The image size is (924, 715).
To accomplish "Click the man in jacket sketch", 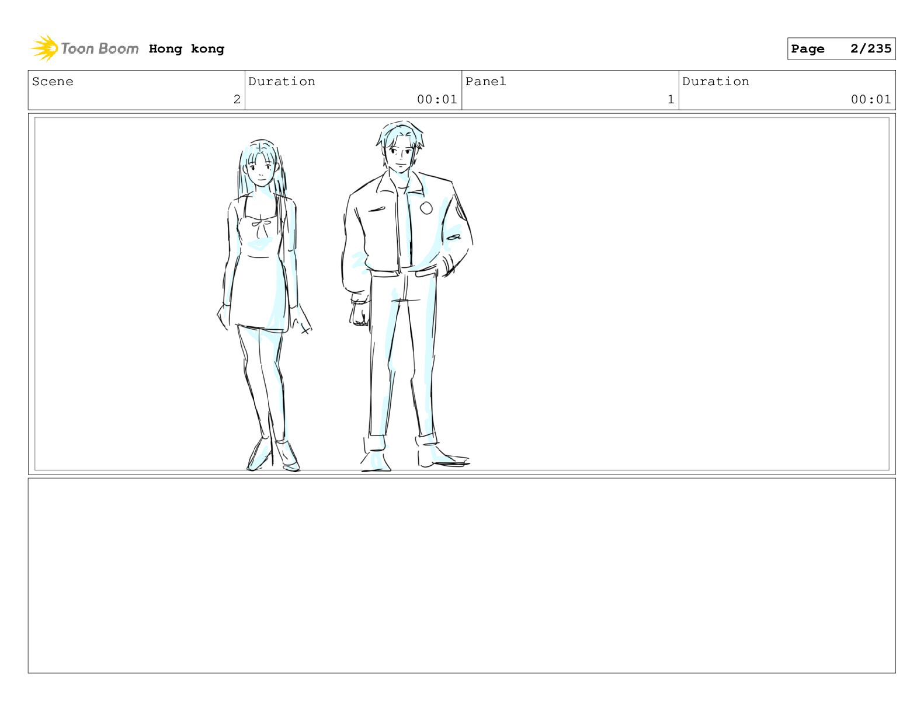I will [407, 296].
